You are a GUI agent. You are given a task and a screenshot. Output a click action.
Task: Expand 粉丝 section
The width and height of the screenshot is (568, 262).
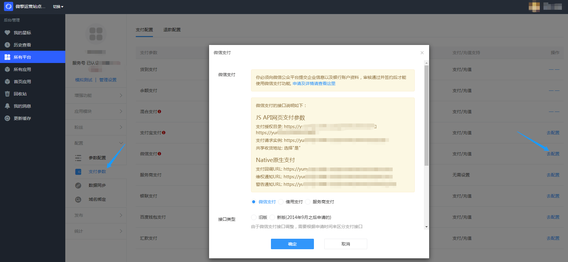point(96,127)
